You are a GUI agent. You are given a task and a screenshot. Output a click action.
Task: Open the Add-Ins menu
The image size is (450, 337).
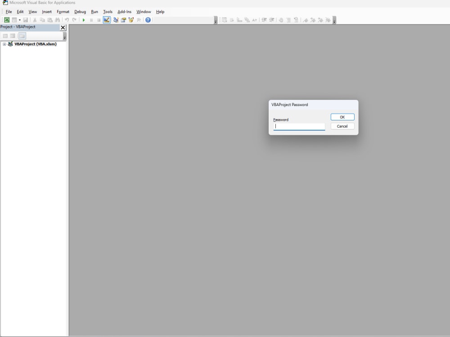(124, 12)
